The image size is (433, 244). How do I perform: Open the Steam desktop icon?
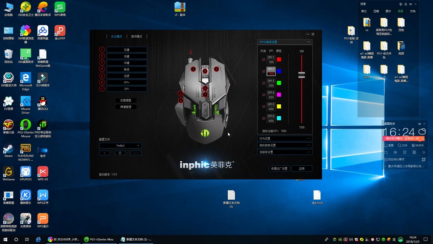pos(8,150)
